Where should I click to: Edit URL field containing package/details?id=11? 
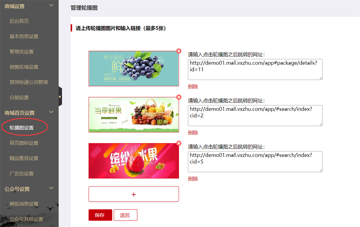pos(255,69)
